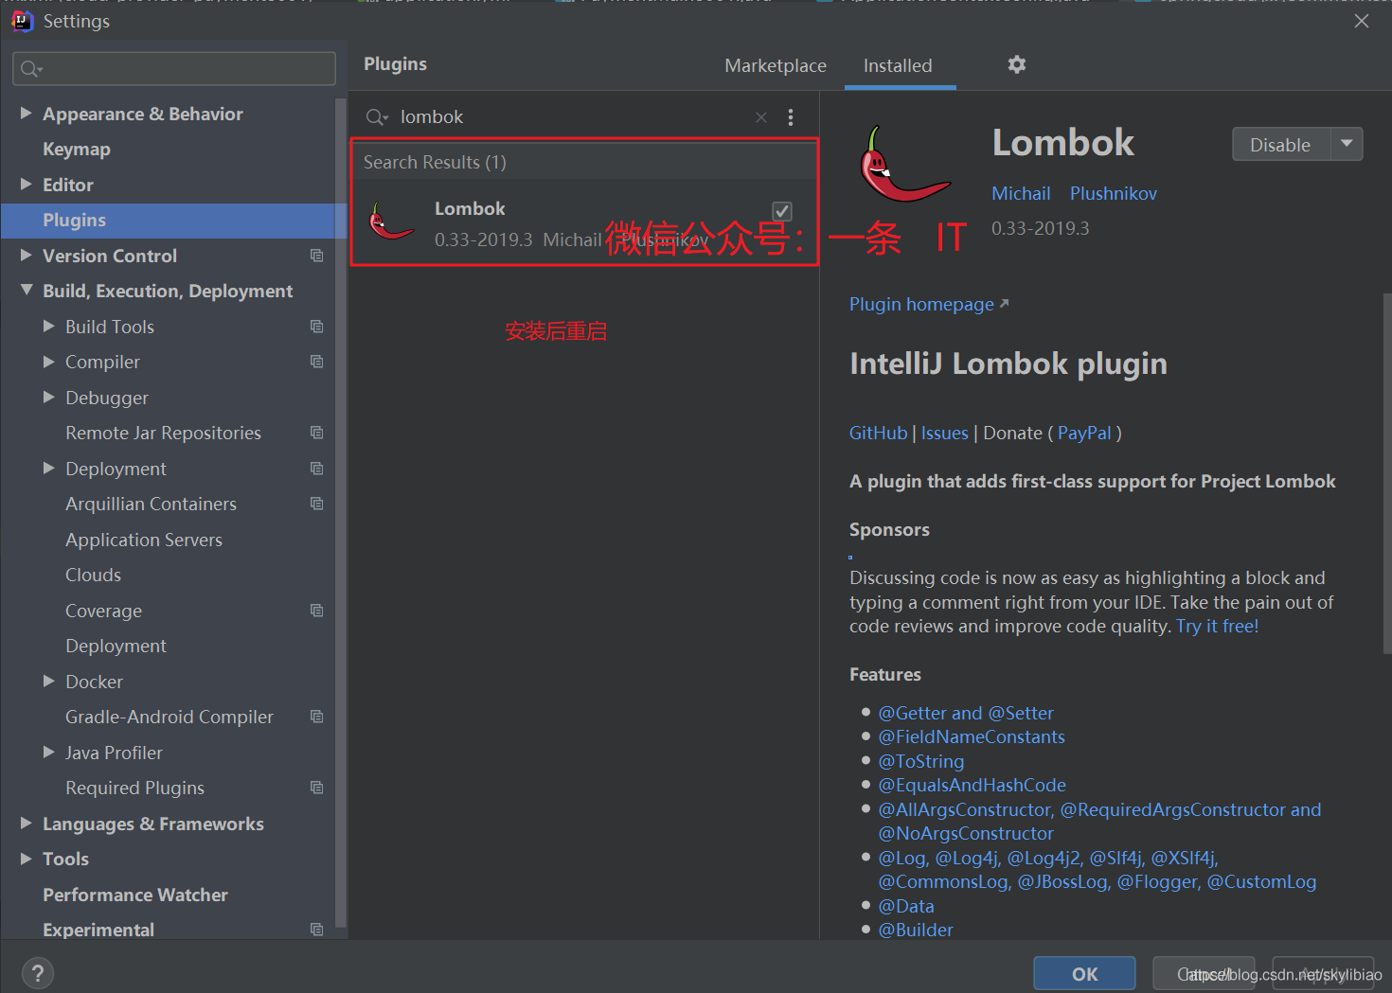
Task: Open the @Data feature link
Action: [906, 906]
